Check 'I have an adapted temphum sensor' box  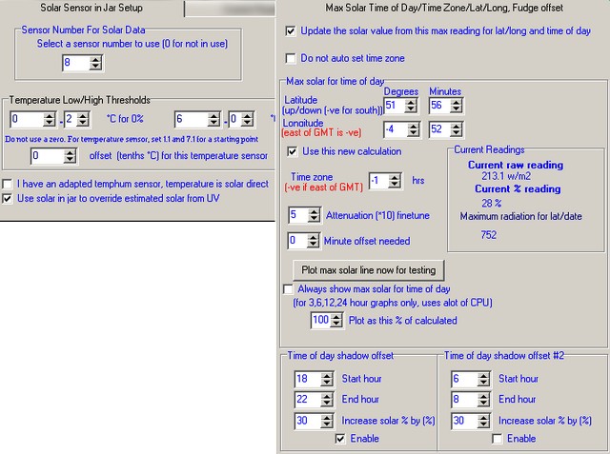(9, 184)
